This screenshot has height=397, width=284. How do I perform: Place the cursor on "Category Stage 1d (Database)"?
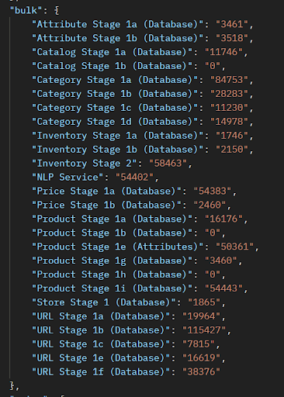tap(115, 122)
